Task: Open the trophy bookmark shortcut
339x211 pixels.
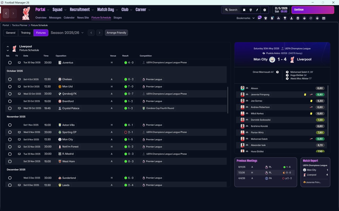Action: pyautogui.click(x=285, y=18)
